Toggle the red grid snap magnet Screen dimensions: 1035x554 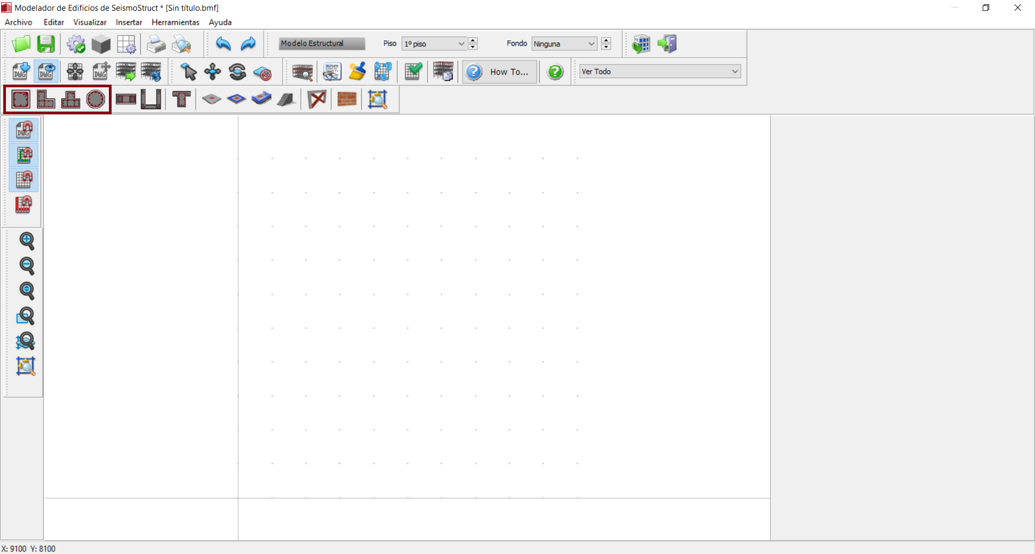tap(24, 204)
